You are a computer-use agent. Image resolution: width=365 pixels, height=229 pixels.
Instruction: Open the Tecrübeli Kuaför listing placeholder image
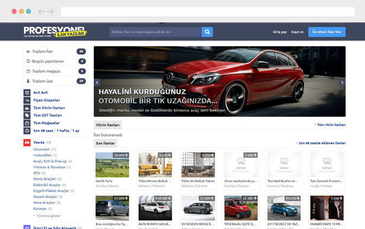(x=284, y=165)
